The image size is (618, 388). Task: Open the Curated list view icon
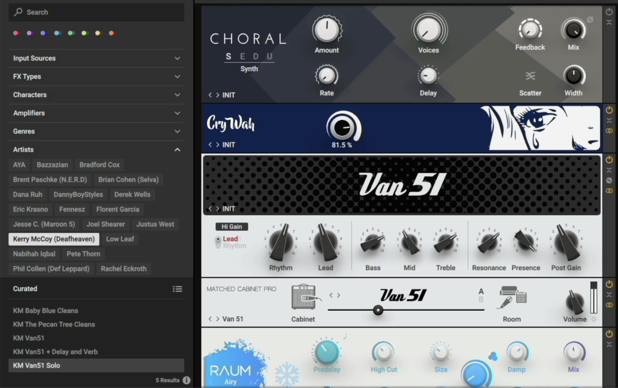pos(177,289)
